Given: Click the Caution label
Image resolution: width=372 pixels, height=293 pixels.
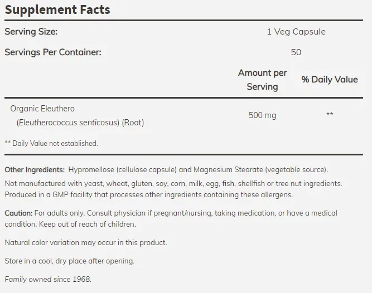Looking at the screenshot, I should pos(18,213).
